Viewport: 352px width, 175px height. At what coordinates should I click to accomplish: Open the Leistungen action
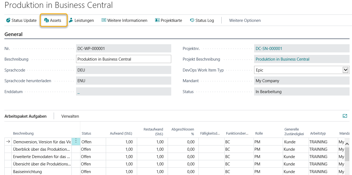81,20
